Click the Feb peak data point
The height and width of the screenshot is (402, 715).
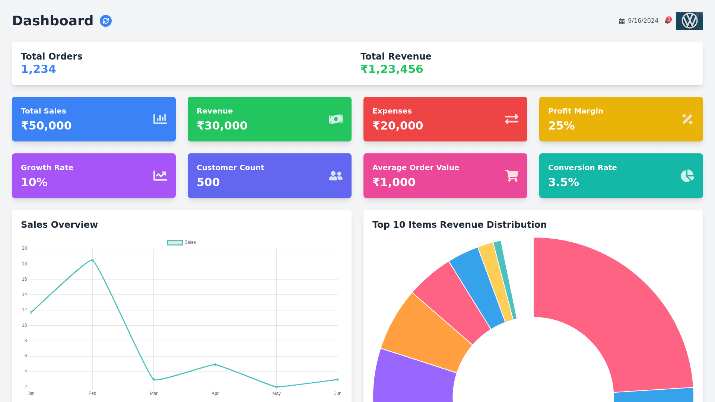92,260
